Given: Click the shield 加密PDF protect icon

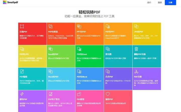Looking at the screenshot, I should [x=108, y=94].
